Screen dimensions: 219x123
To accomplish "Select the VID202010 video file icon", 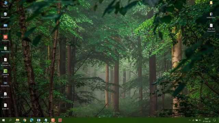I will click(x=5, y=84).
